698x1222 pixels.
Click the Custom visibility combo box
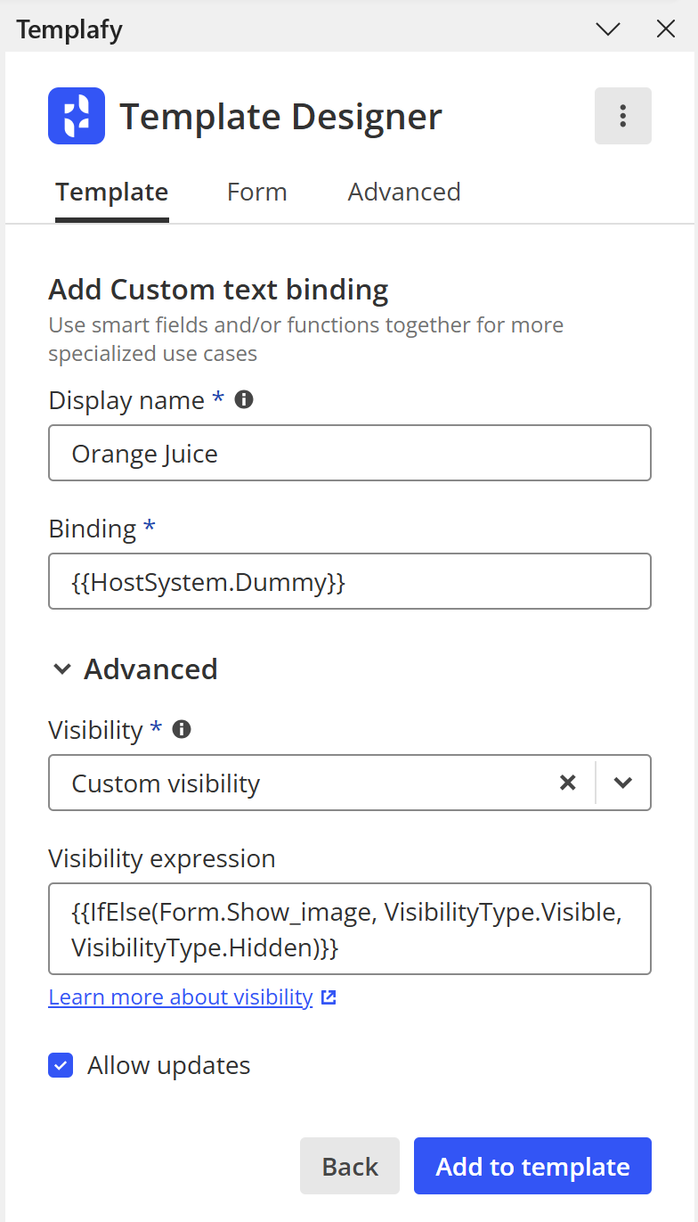point(267,783)
